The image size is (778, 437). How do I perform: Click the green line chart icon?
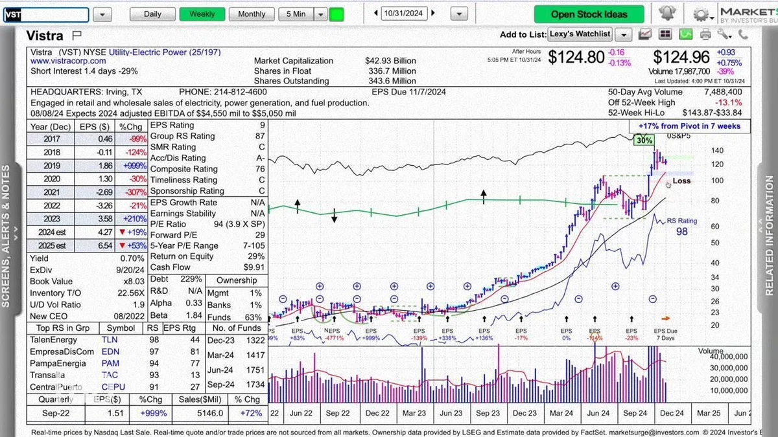point(686,34)
